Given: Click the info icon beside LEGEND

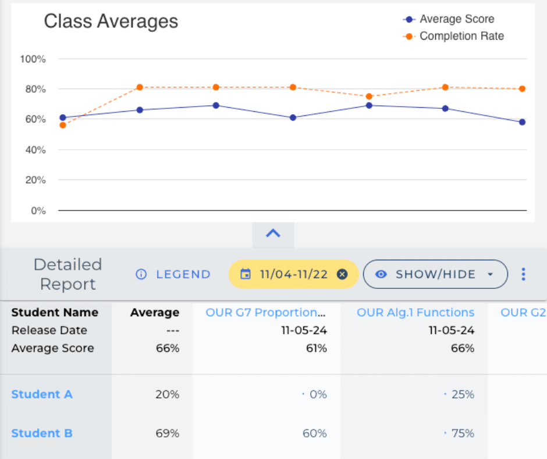Looking at the screenshot, I should point(141,274).
